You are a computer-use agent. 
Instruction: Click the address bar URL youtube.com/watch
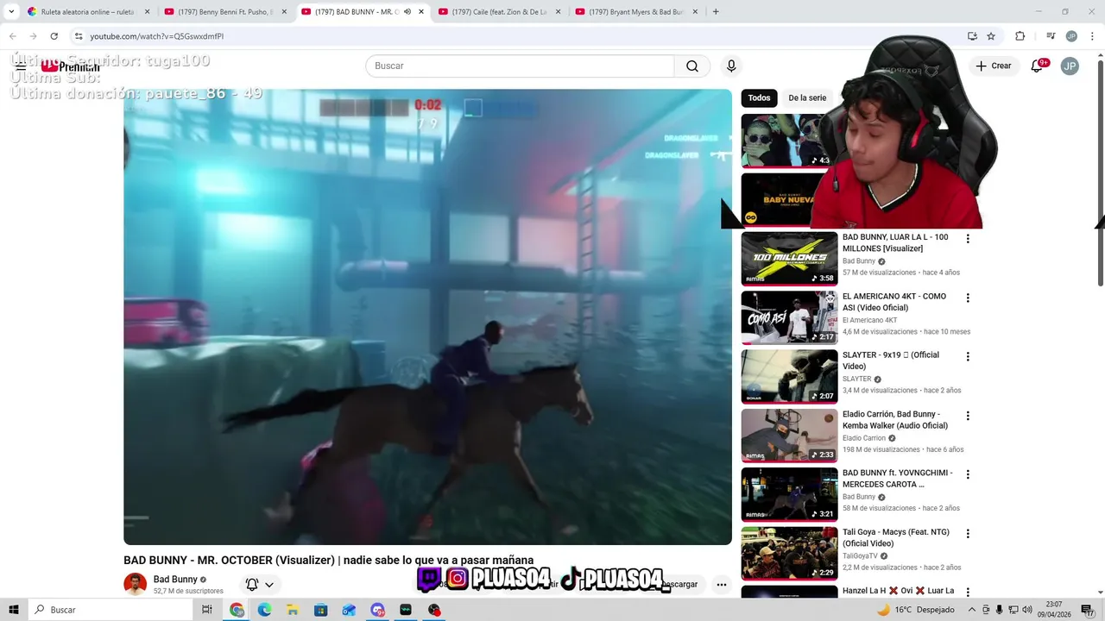tap(157, 36)
